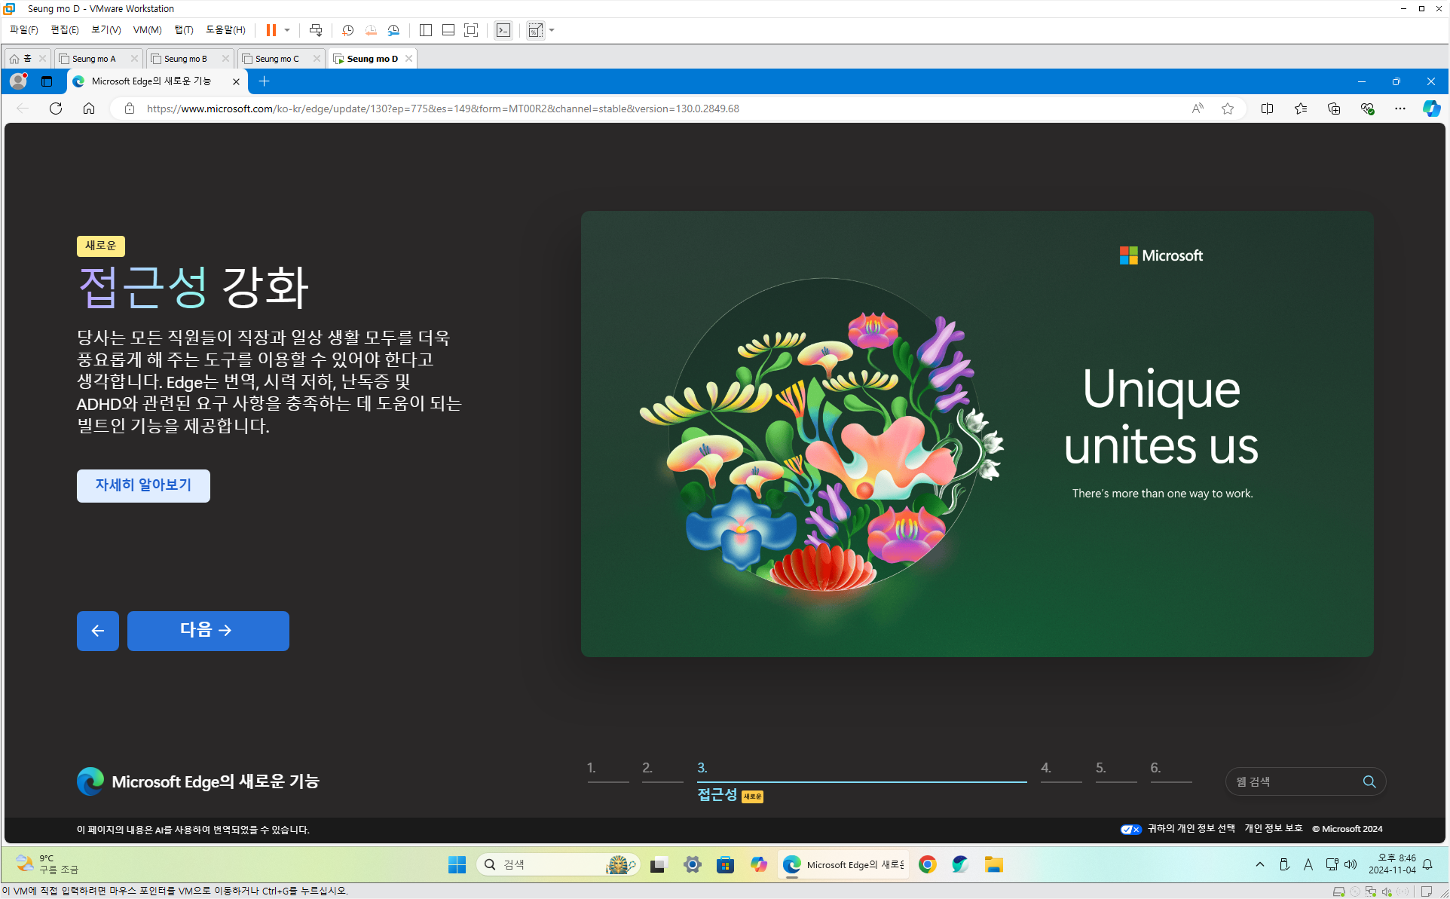Click the VMware suspend (pause) icon

271,30
